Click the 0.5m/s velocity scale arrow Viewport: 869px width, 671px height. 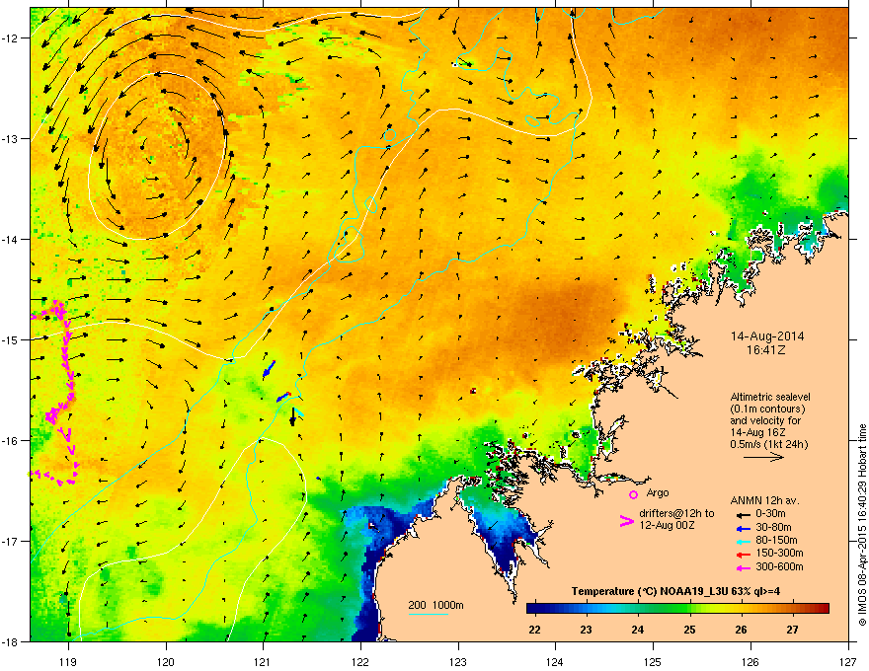[763, 457]
